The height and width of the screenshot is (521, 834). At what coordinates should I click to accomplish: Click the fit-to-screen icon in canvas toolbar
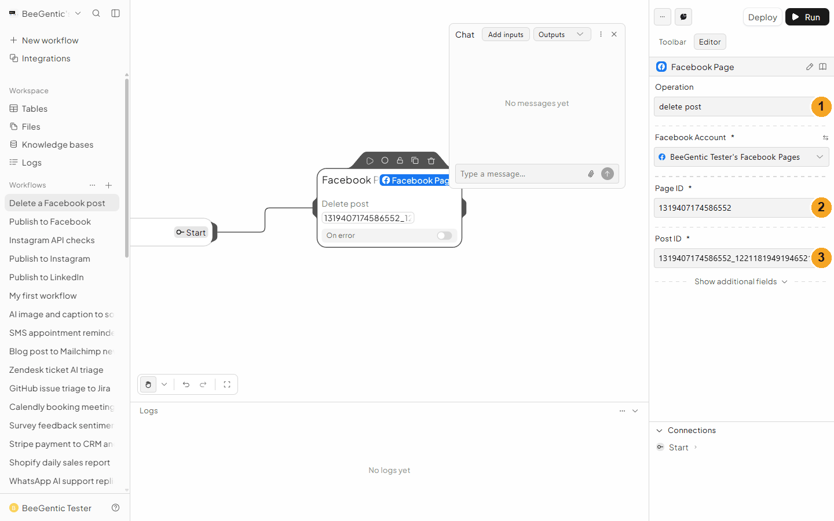tap(227, 384)
